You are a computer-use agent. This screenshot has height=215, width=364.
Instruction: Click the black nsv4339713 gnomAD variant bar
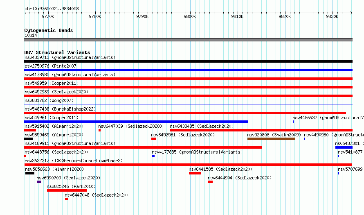tap(188, 61)
